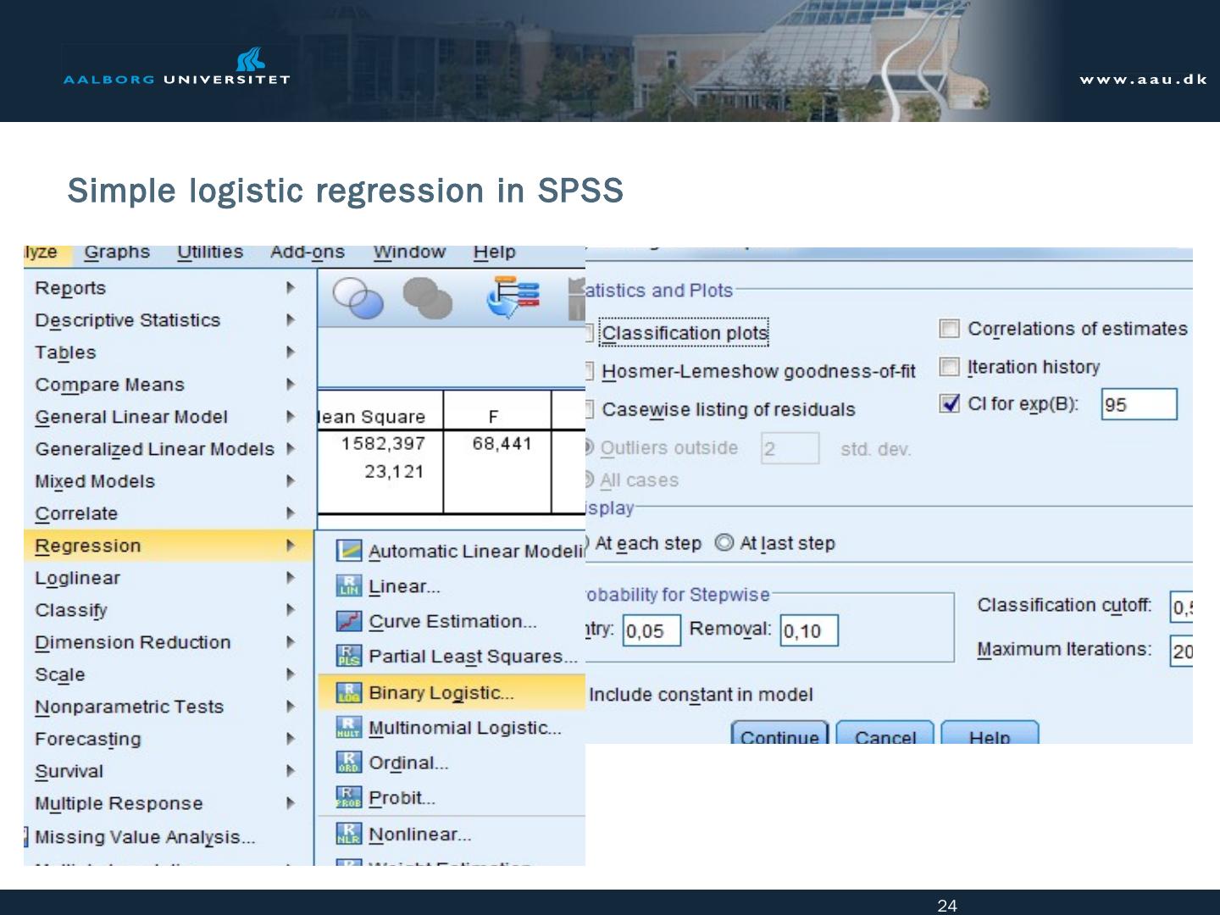Enable Correlations of estimates checkbox
The width and height of the screenshot is (1220, 915).
point(949,329)
